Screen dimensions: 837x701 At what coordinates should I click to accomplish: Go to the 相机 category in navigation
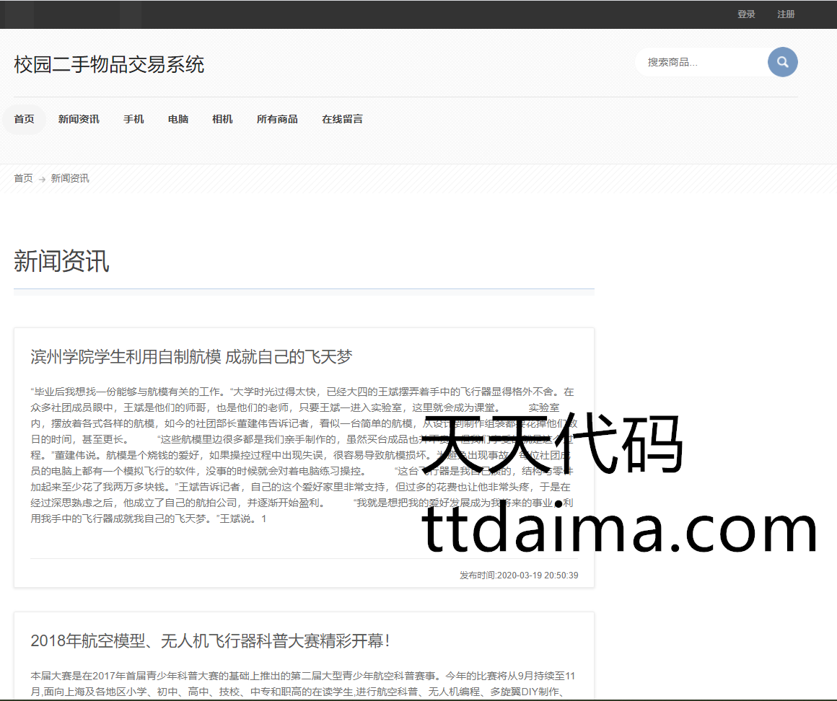tap(222, 119)
